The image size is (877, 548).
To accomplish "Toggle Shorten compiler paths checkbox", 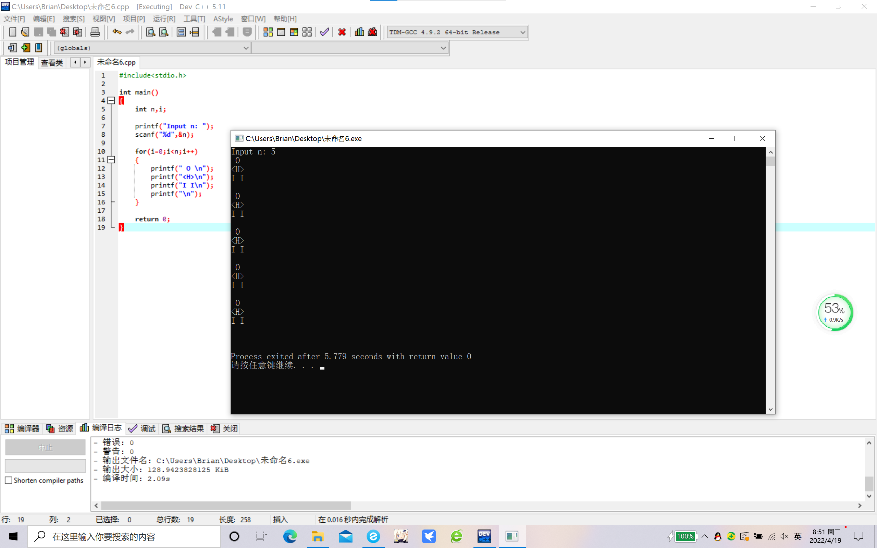I will (9, 480).
